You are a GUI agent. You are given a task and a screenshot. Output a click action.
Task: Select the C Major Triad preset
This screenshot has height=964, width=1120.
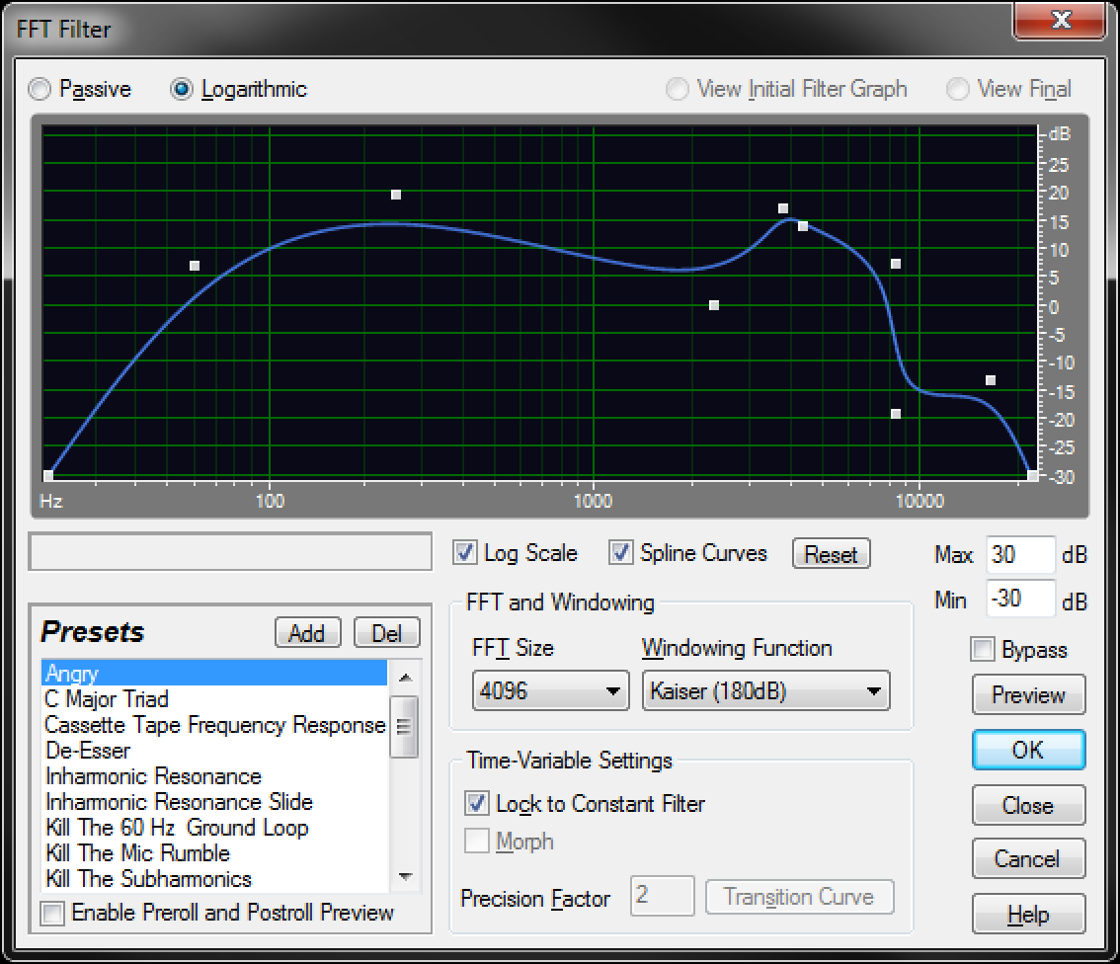coord(214,698)
